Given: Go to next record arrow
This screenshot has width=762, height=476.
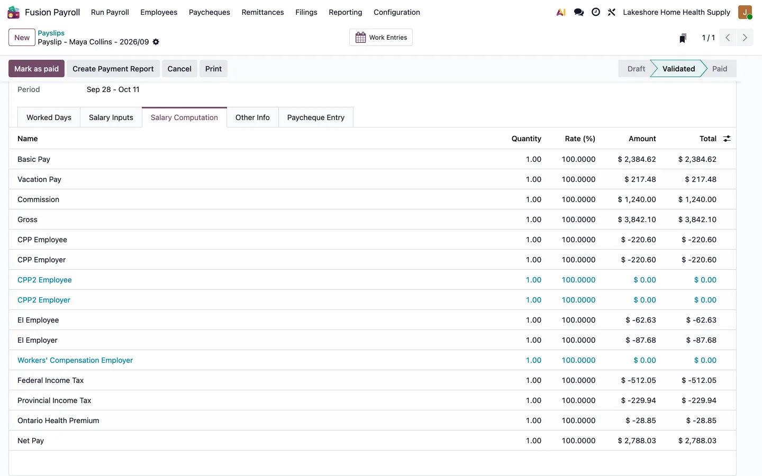Looking at the screenshot, I should point(745,38).
